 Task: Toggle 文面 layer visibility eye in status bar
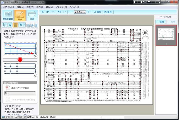[25, 117]
